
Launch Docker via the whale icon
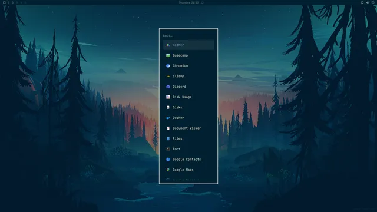168,118
